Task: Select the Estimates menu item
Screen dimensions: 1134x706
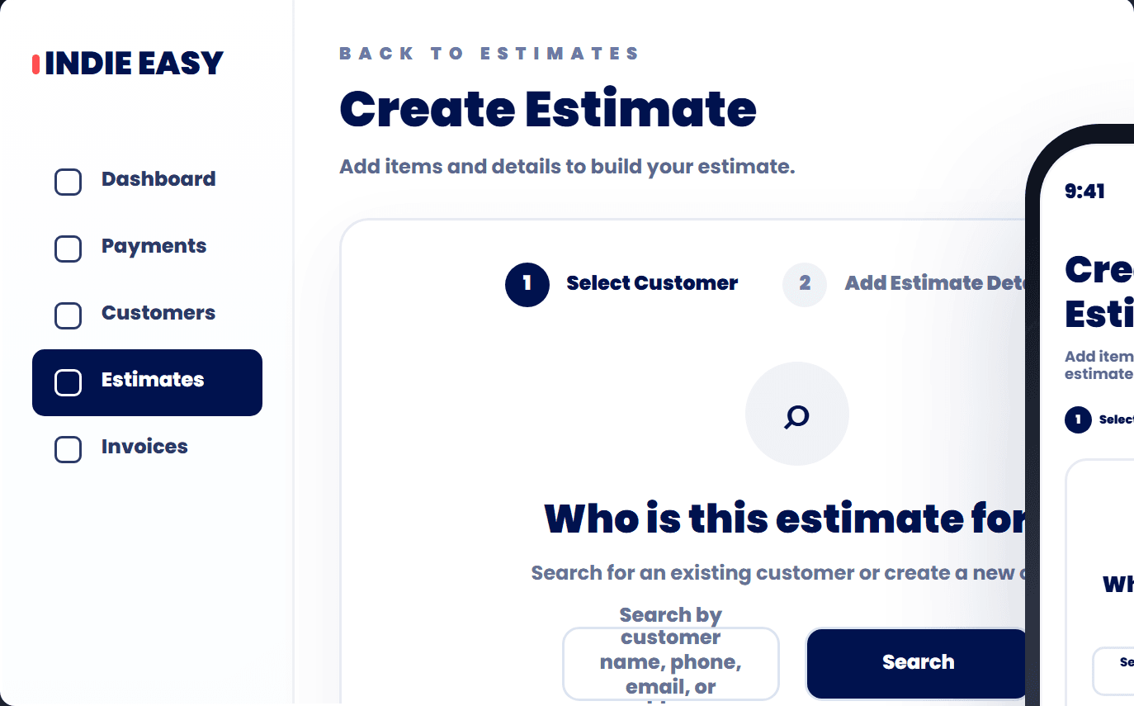Action: pyautogui.click(x=147, y=382)
